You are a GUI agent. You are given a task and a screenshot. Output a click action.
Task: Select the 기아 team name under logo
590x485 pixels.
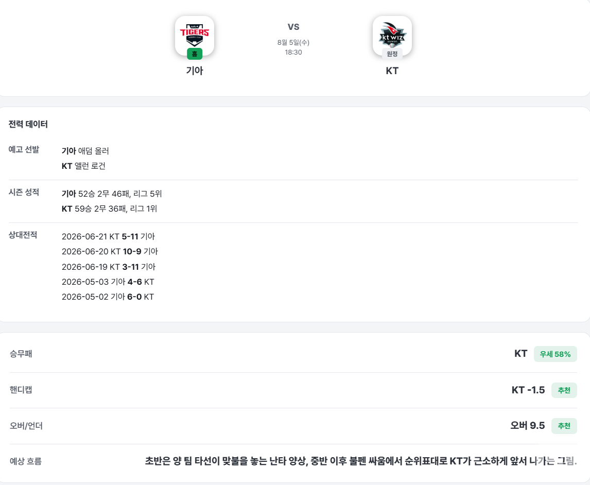pos(195,71)
